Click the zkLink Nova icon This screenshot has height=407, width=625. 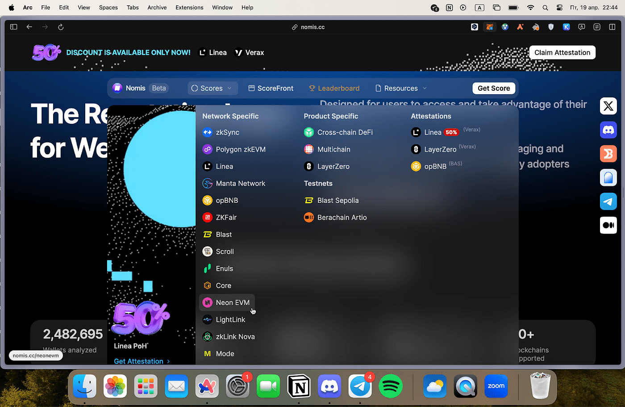coord(207,336)
